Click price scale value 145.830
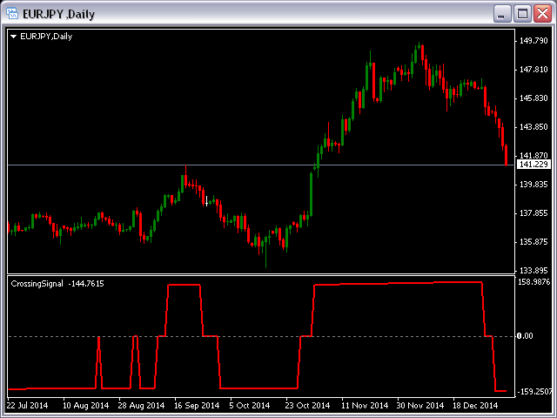The width and height of the screenshot is (557, 418). point(534,98)
